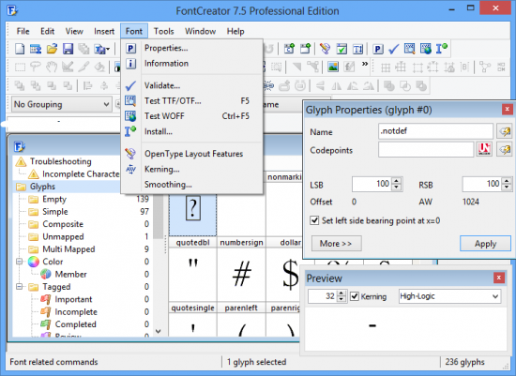Click the toolbar Test font magnifier icon

[x=410, y=49]
